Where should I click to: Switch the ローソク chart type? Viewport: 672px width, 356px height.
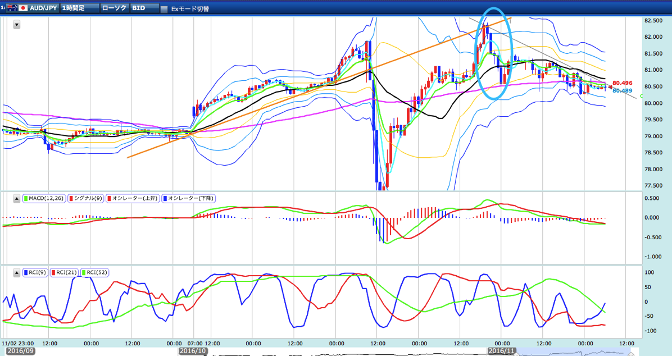115,8
